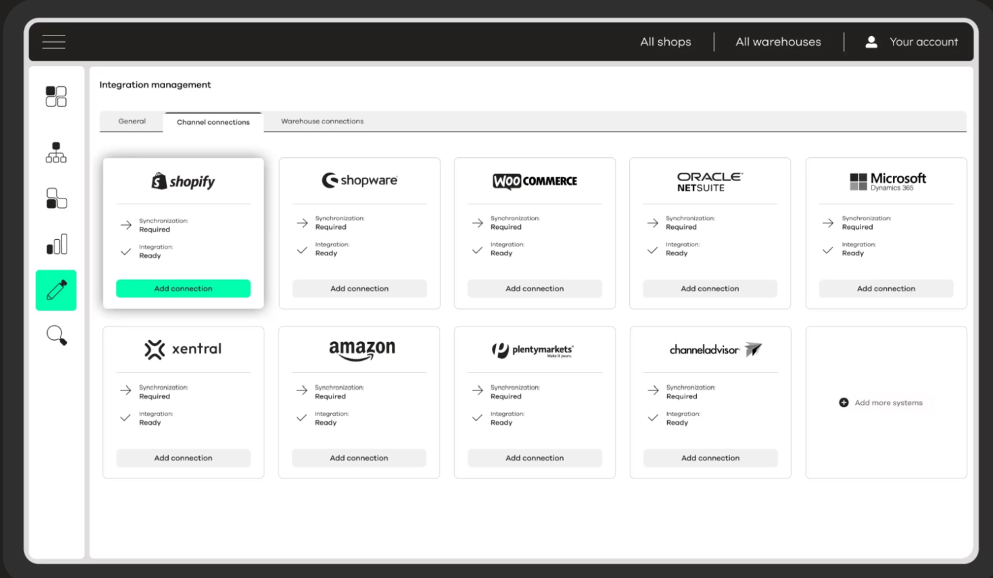Click Xentral synchronization arrow icon
Viewport: 993px width, 578px height.
(126, 390)
